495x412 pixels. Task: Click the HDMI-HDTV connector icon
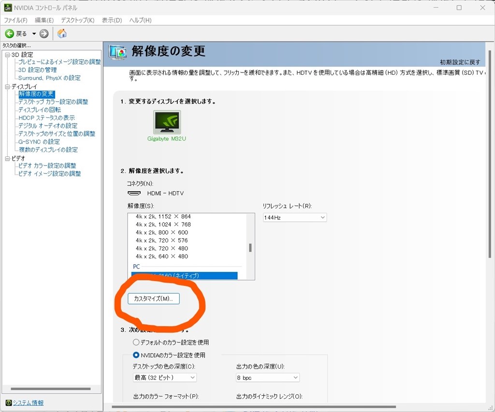[133, 193]
